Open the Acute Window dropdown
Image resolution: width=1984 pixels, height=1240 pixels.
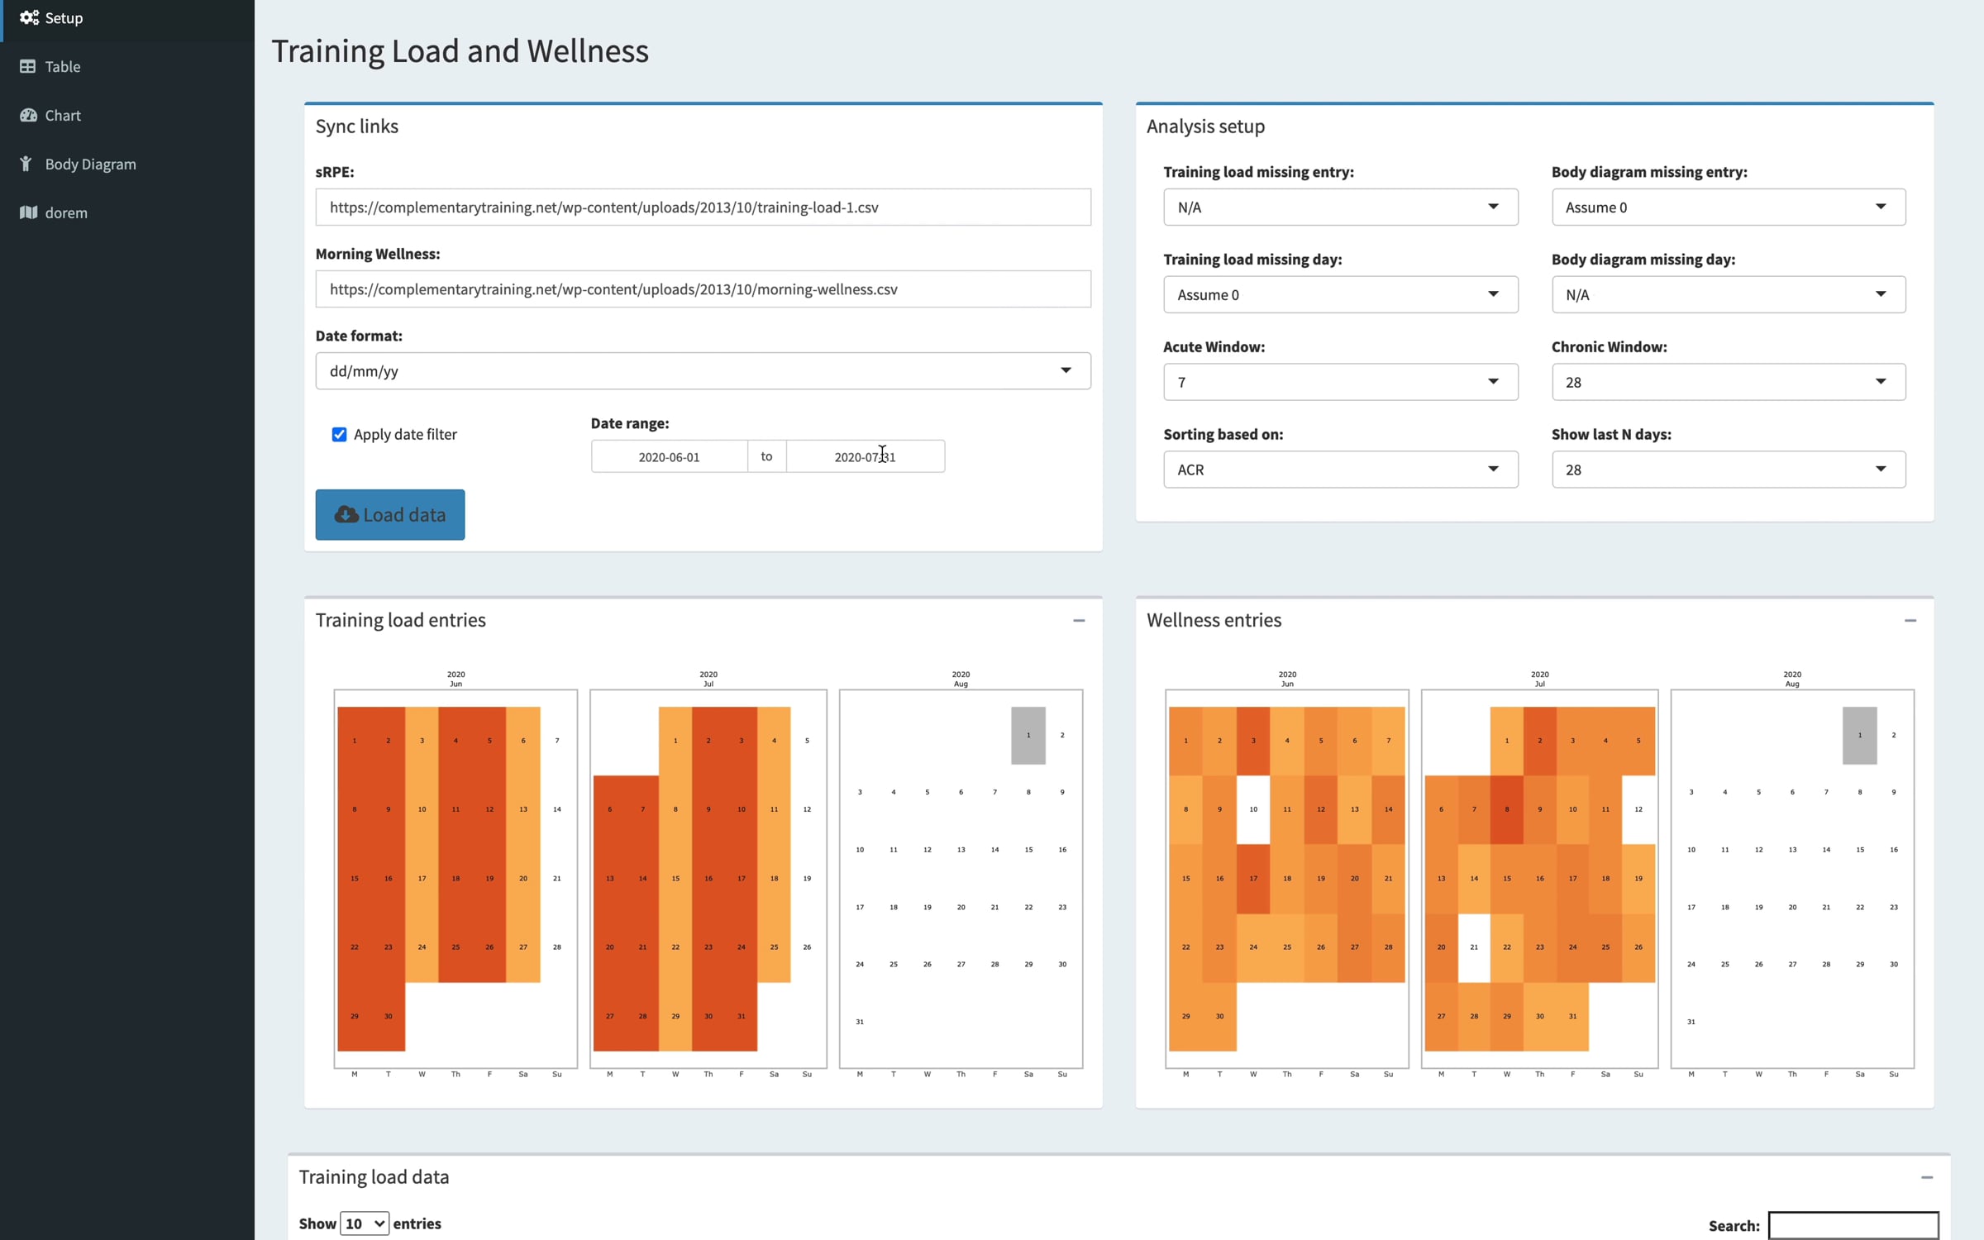pyautogui.click(x=1340, y=382)
